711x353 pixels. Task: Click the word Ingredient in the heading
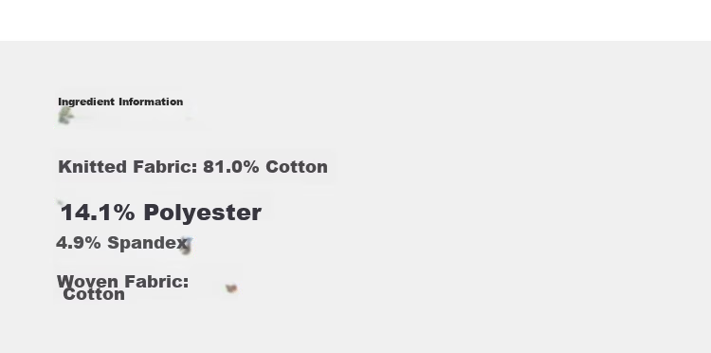[x=86, y=102]
